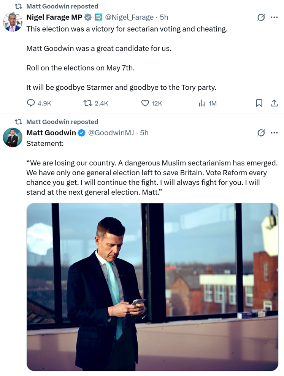
Task: Repost Nigel Farage's election post
Action: point(87,103)
